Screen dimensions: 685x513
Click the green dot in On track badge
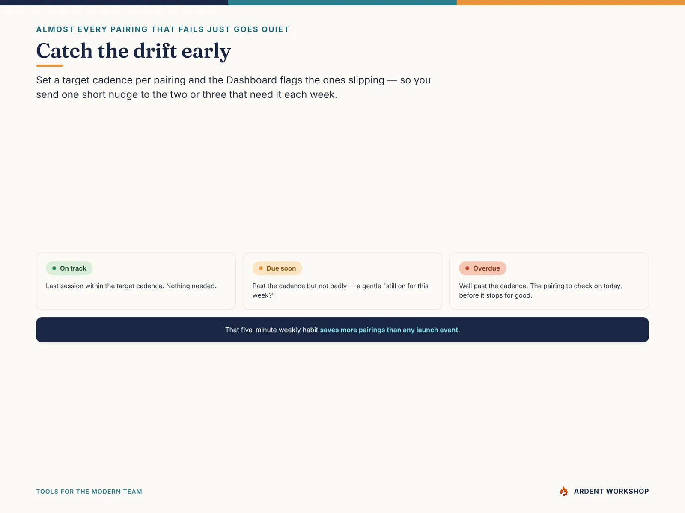pyautogui.click(x=54, y=268)
